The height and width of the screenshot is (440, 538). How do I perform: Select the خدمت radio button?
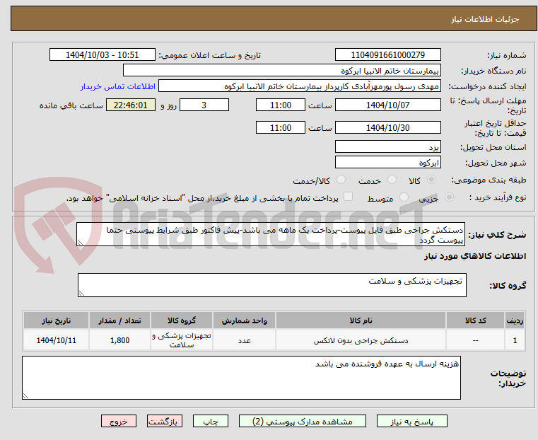click(392, 180)
